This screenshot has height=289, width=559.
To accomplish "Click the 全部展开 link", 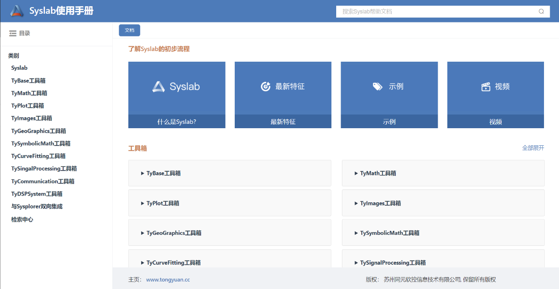I will [x=533, y=148].
